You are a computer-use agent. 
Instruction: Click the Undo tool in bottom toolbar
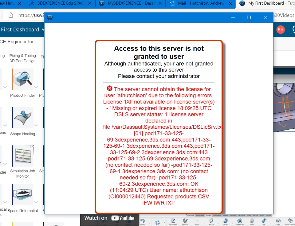click(142, 221)
